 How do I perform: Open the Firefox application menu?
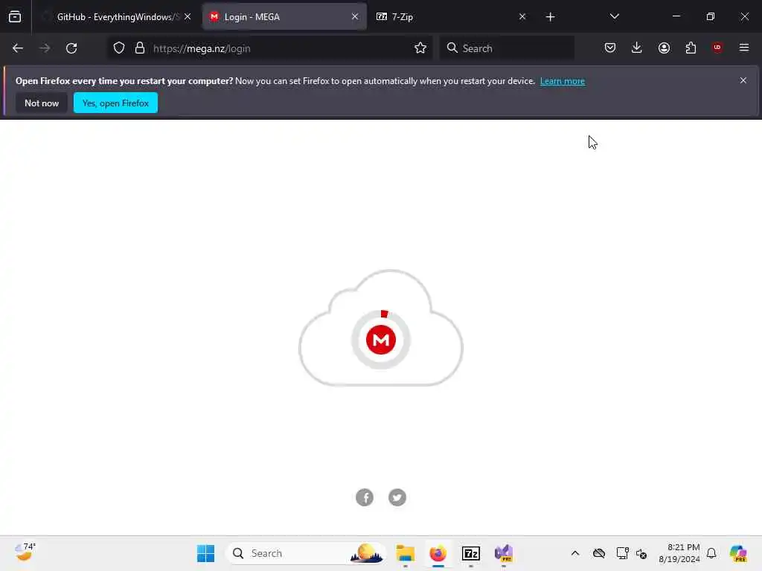click(744, 48)
